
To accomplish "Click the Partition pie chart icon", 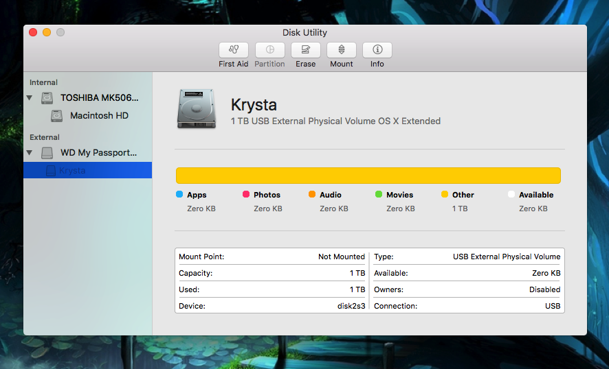I will pos(269,50).
